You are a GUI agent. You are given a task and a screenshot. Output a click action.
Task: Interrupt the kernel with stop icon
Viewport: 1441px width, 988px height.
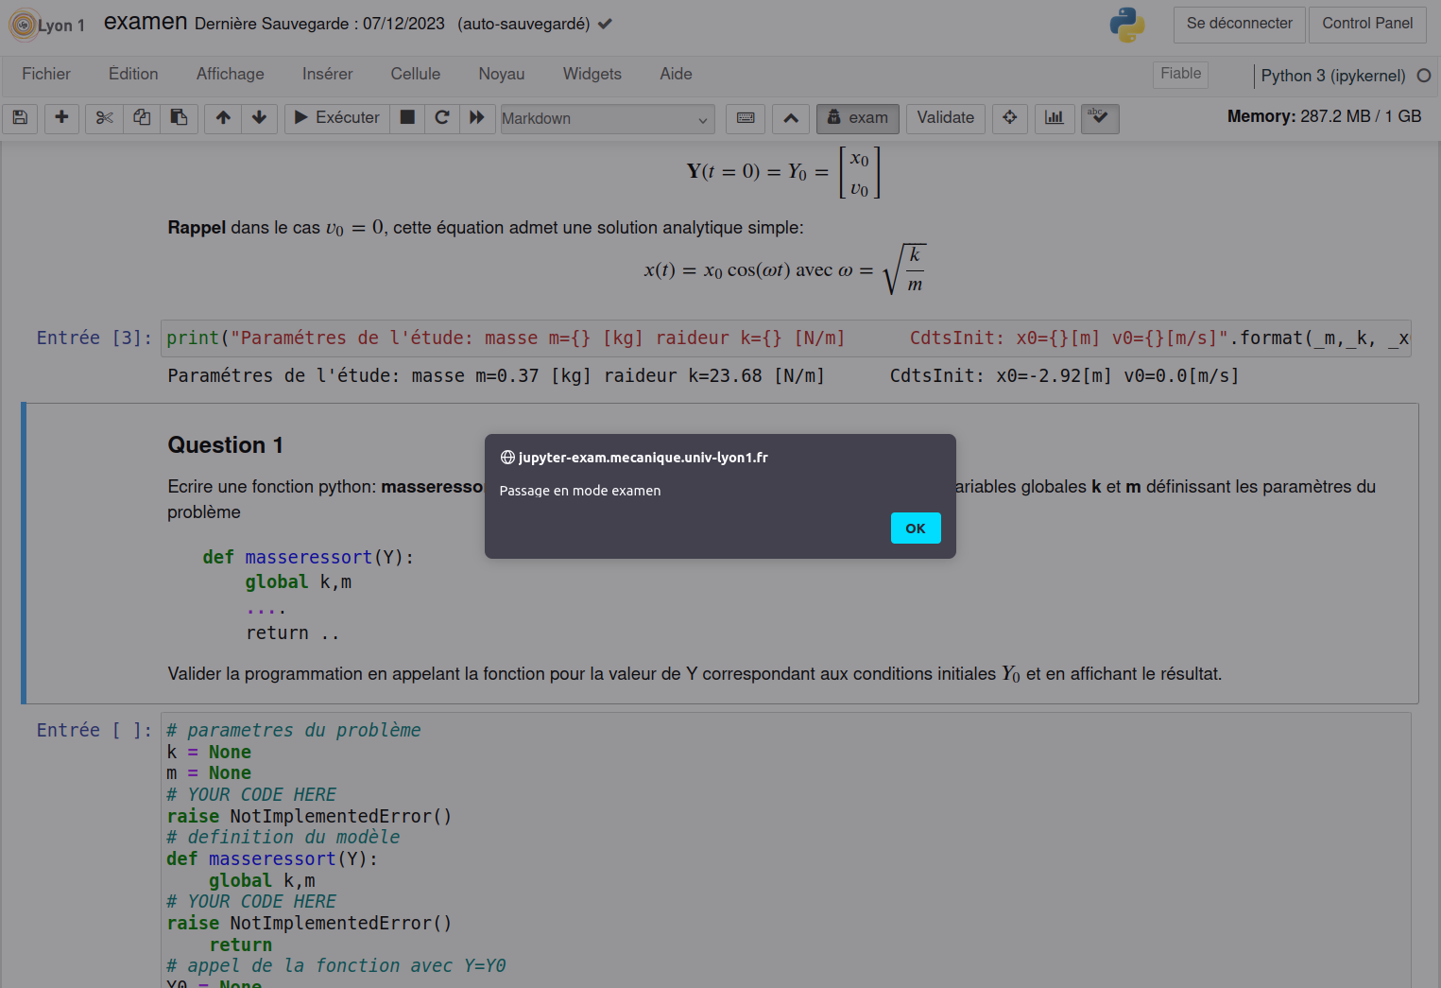click(x=407, y=118)
